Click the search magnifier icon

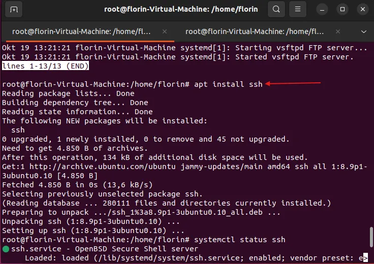[x=276, y=9]
